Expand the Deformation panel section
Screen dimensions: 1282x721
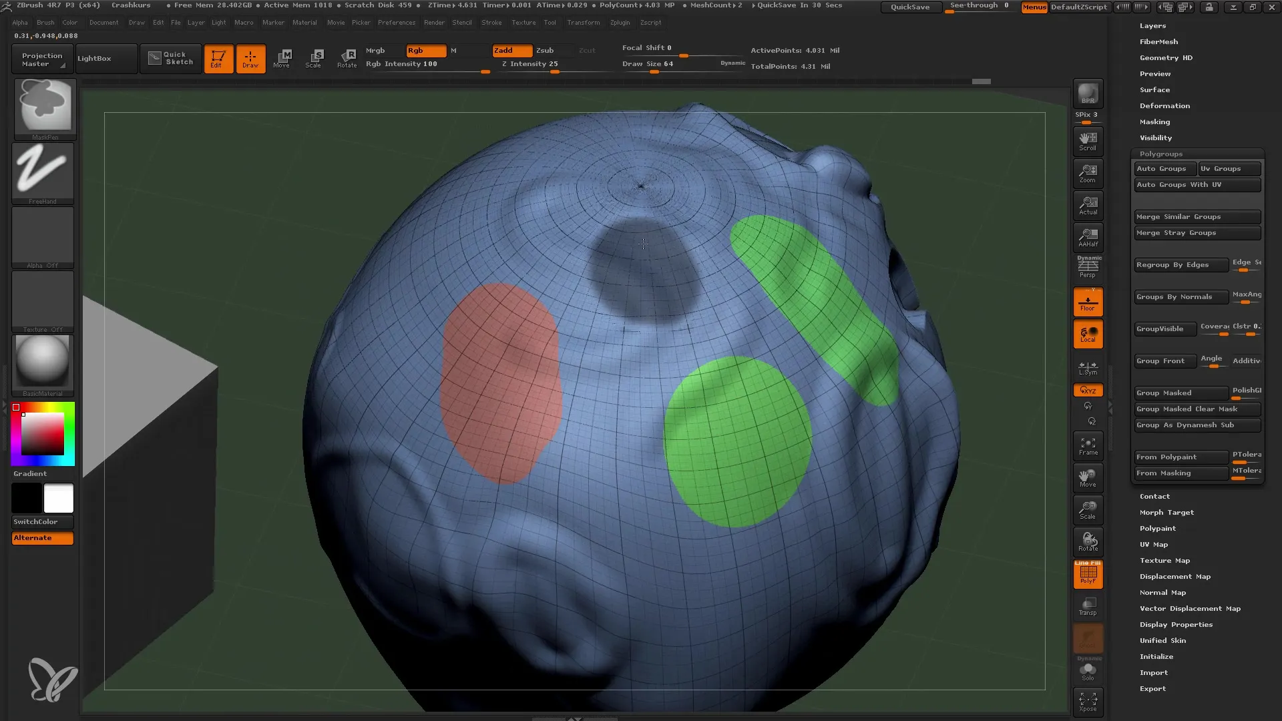[1165, 105]
